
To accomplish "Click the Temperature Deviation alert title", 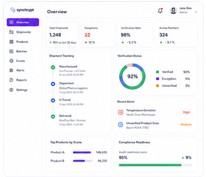I will (x=141, y=110).
